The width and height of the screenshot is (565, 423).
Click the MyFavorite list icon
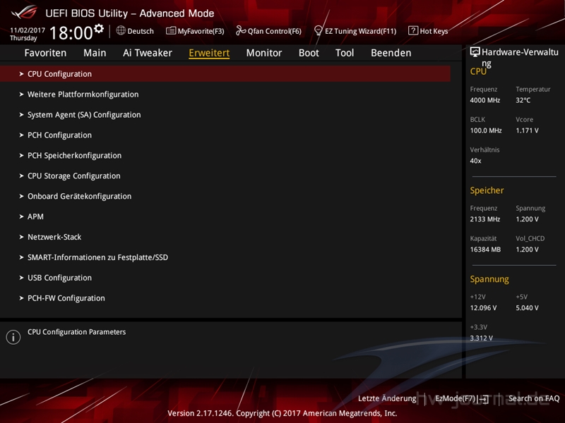pyautogui.click(x=171, y=30)
